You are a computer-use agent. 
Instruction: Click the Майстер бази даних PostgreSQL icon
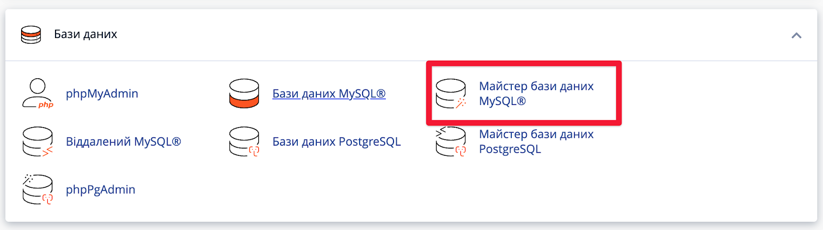pyautogui.click(x=451, y=141)
